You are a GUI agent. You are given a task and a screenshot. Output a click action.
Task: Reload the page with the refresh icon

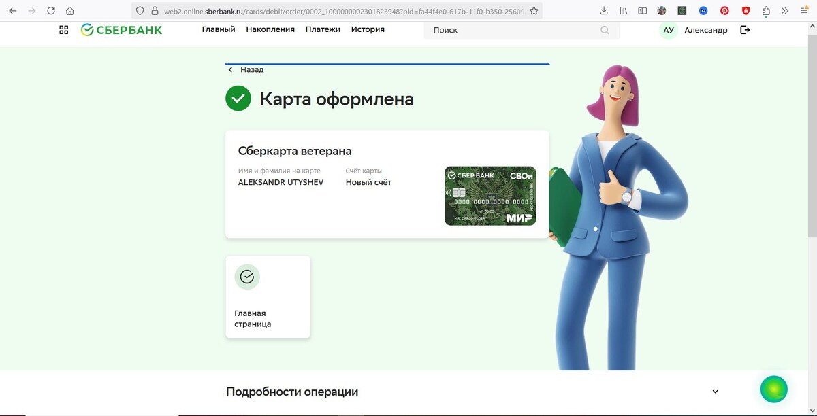tap(51, 11)
